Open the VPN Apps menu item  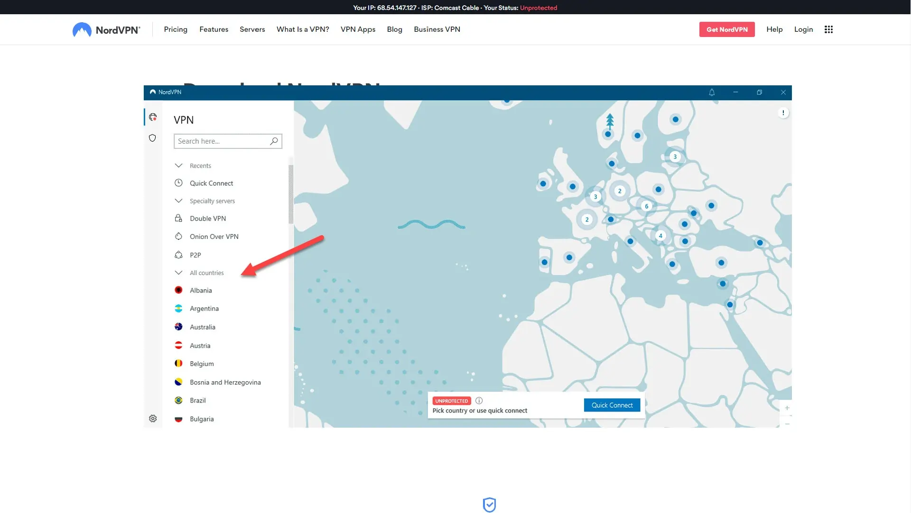pos(358,29)
